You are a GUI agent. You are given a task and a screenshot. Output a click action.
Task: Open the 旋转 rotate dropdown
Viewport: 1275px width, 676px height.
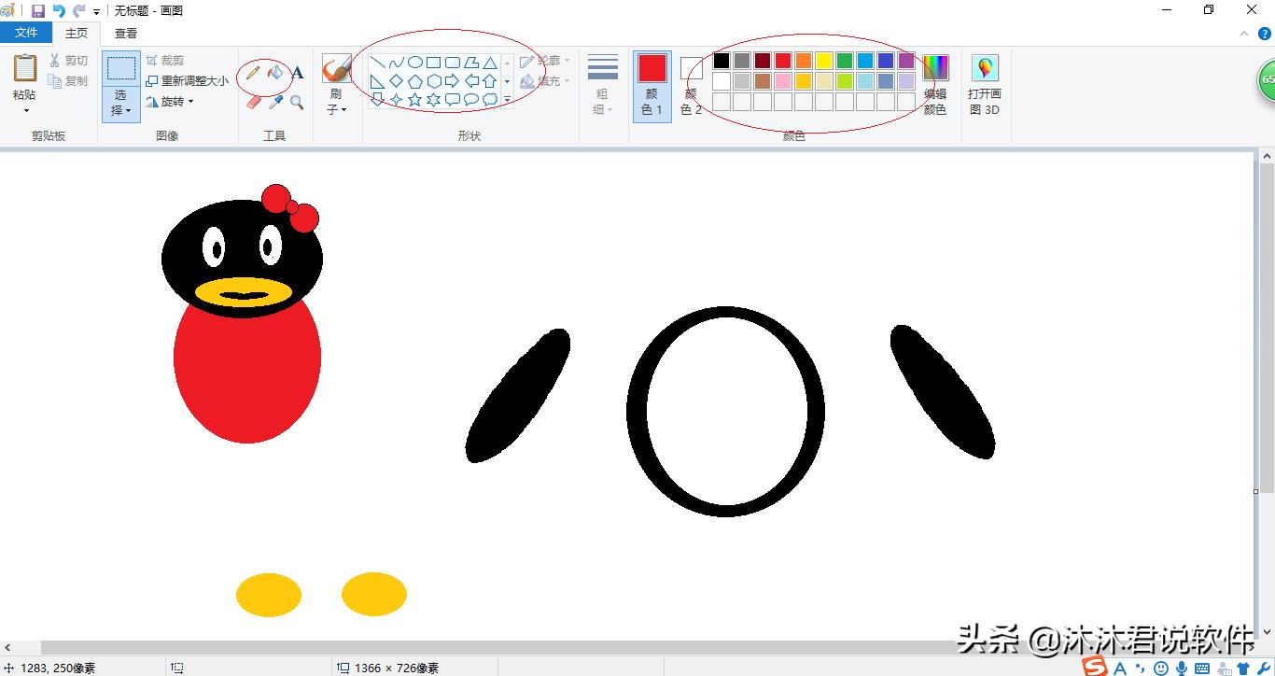pyautogui.click(x=171, y=102)
